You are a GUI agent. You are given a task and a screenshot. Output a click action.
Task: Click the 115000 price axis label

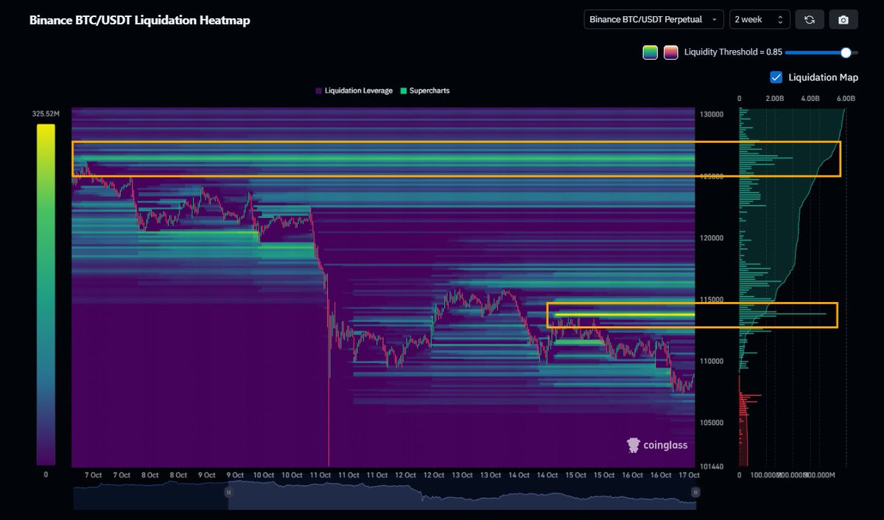point(712,300)
